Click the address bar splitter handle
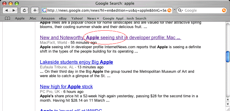The height and width of the screenshot is (111, 230). tap(174, 10)
